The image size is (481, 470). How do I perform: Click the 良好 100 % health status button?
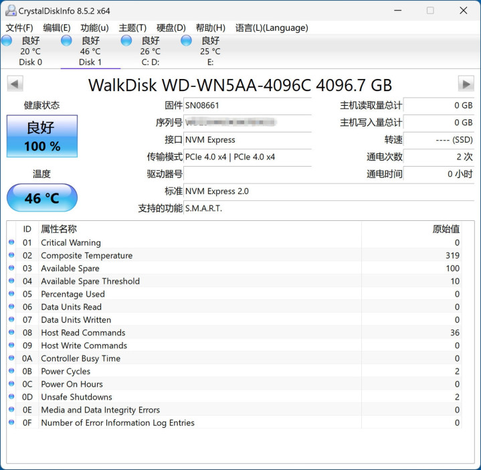click(42, 137)
